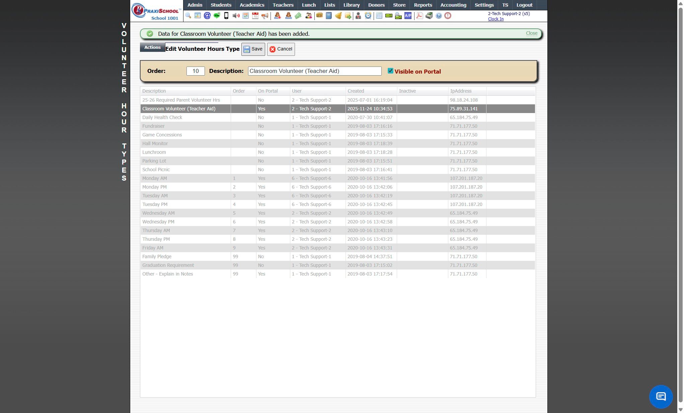Open the alarm clock icon
The image size is (684, 413).
click(x=368, y=16)
